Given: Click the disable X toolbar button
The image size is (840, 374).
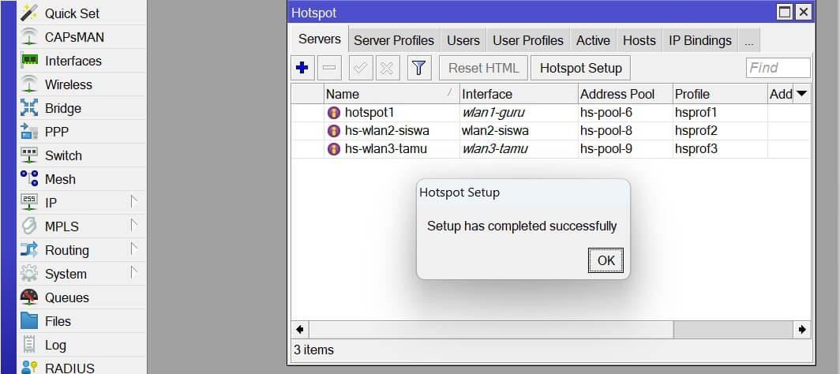Looking at the screenshot, I should coord(387,68).
